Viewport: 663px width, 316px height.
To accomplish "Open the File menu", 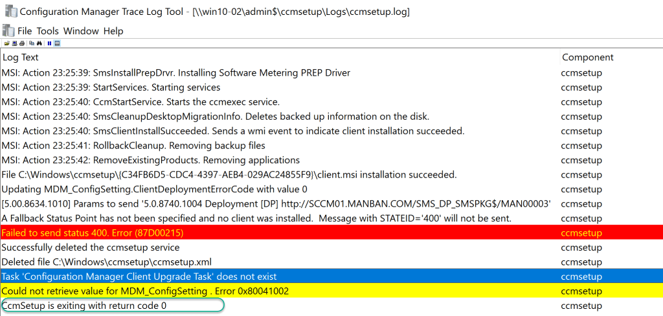I will click(25, 31).
